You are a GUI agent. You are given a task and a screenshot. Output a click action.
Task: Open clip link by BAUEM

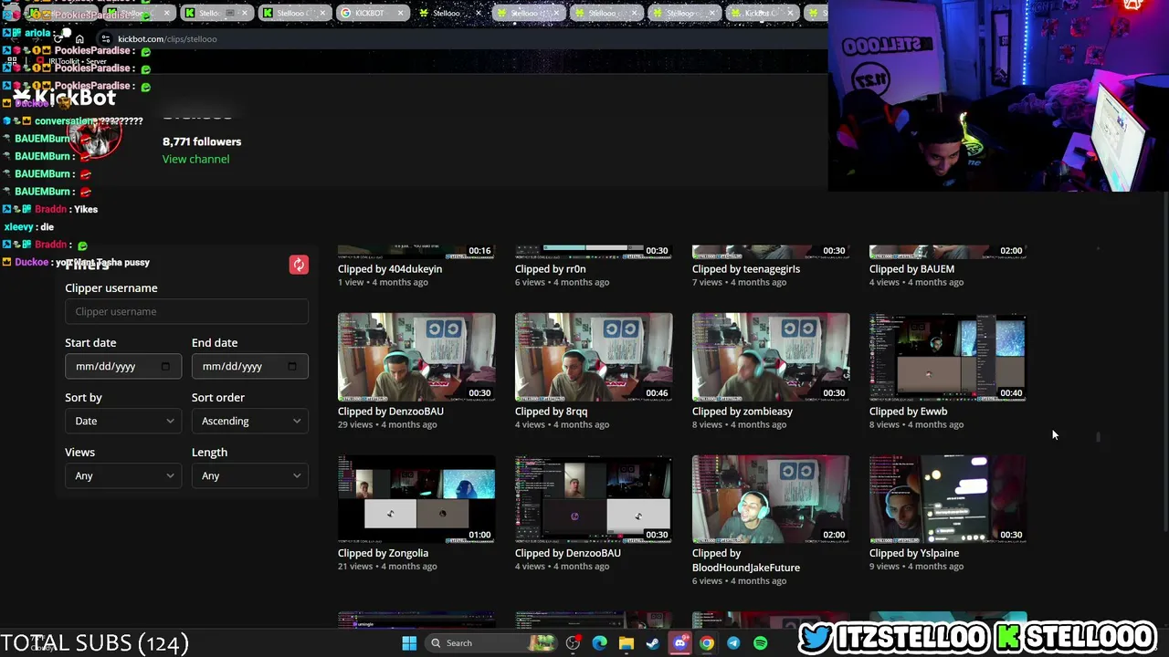point(911,269)
